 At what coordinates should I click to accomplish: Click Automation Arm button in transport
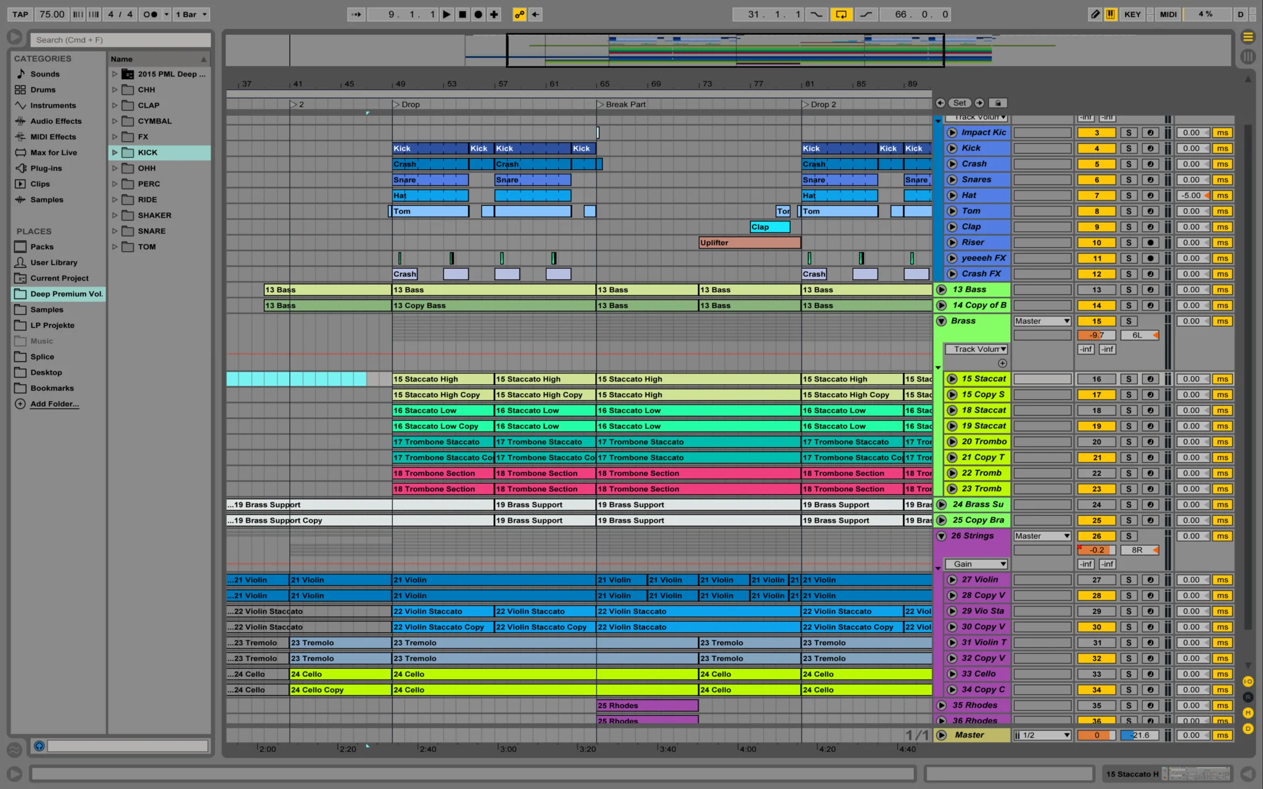(x=519, y=14)
